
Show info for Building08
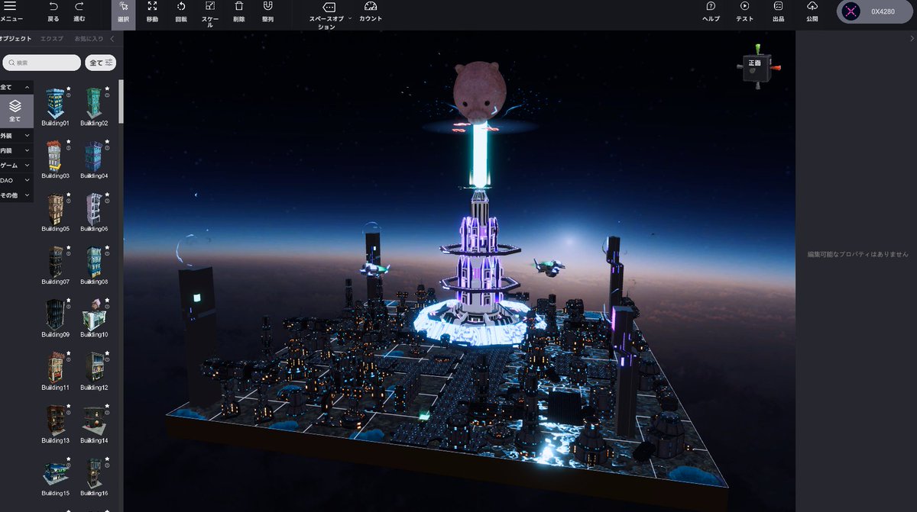[107, 254]
